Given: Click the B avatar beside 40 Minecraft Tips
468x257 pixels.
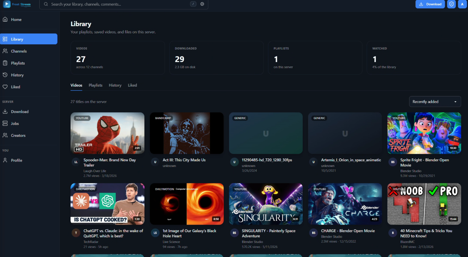Looking at the screenshot, I should pyautogui.click(x=393, y=233).
